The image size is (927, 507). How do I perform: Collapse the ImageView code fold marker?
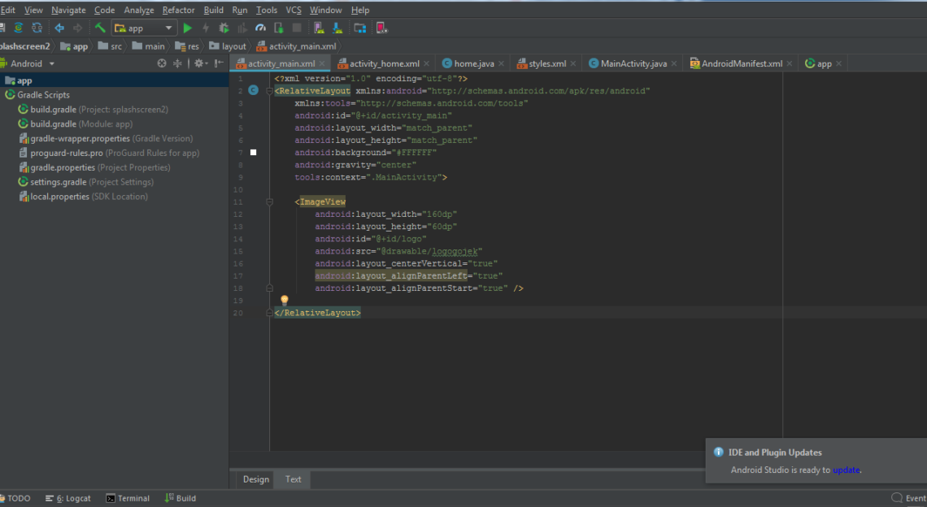pyautogui.click(x=270, y=202)
